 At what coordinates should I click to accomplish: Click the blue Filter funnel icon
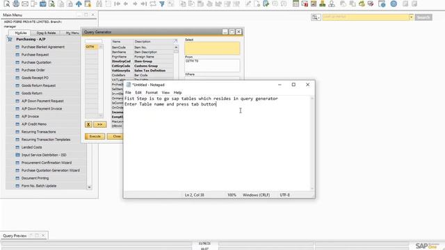tap(162, 3)
